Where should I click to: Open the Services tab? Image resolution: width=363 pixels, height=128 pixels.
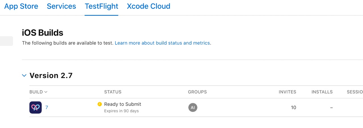[62, 6]
